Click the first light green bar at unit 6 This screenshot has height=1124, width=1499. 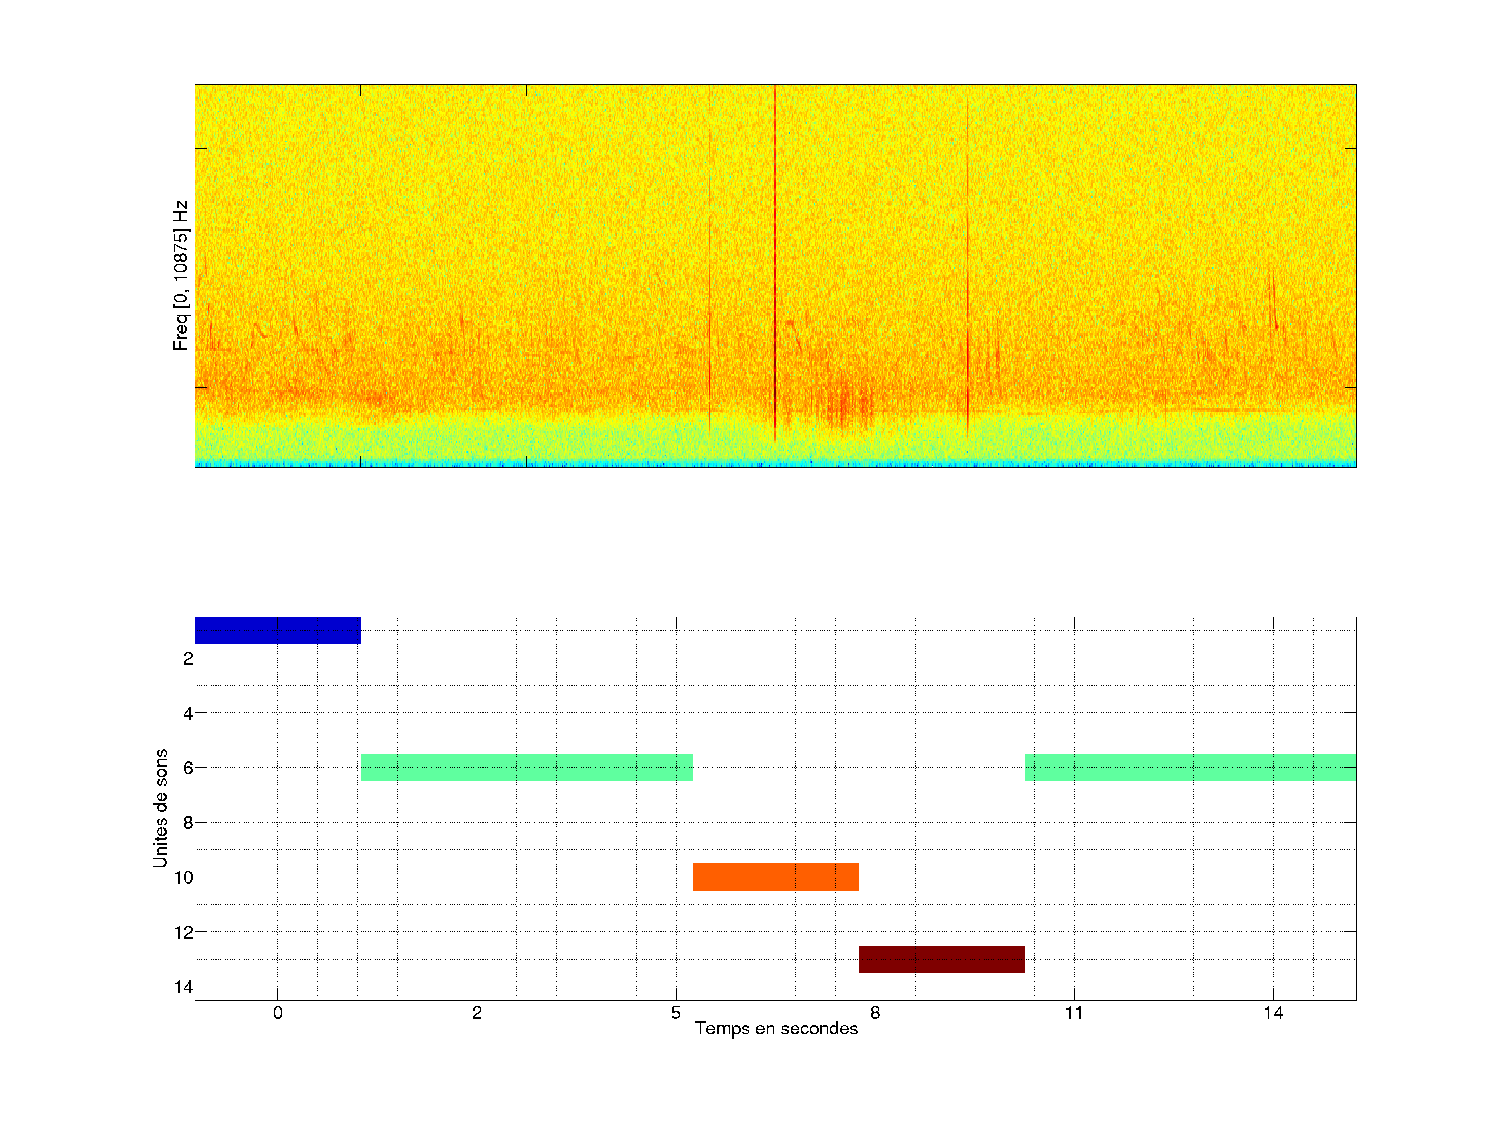point(526,767)
